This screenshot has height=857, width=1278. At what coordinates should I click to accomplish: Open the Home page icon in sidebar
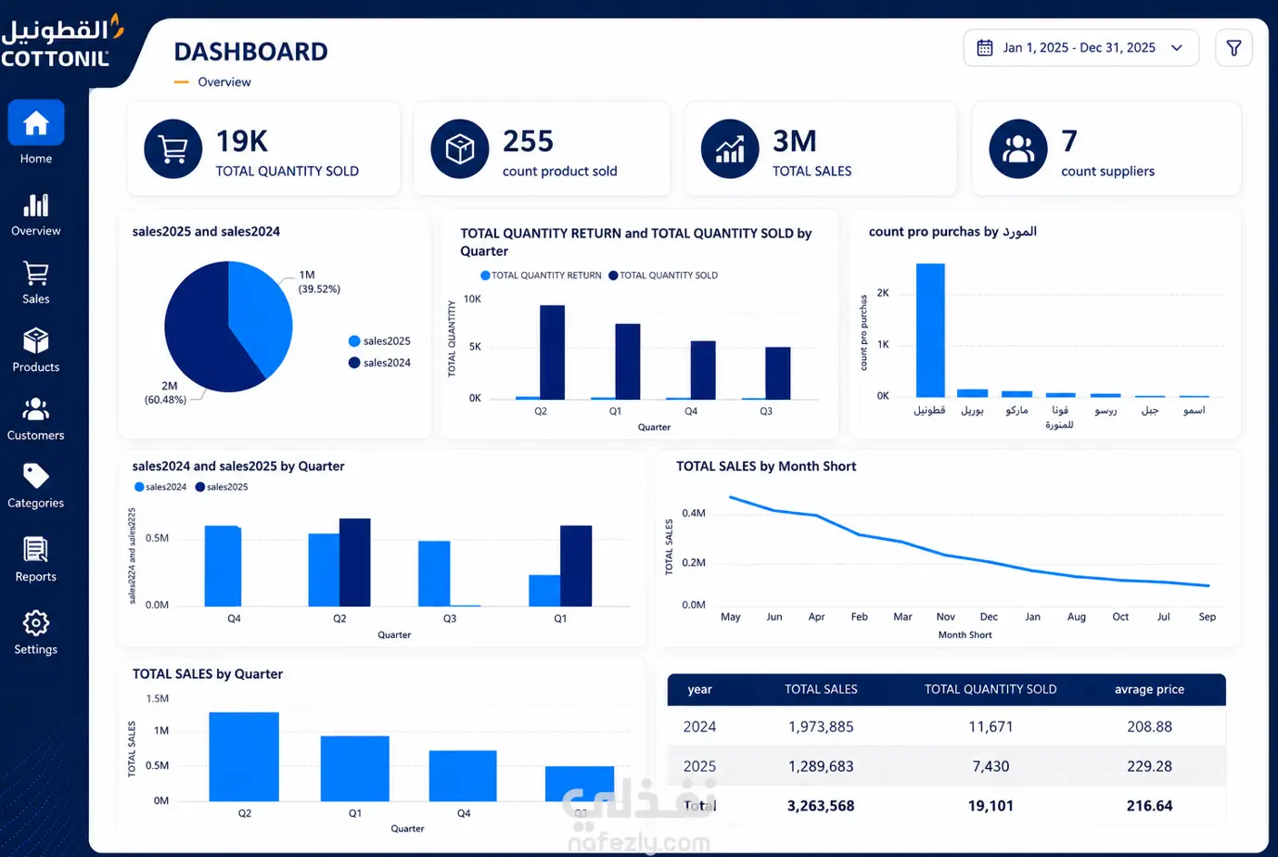coord(36,122)
